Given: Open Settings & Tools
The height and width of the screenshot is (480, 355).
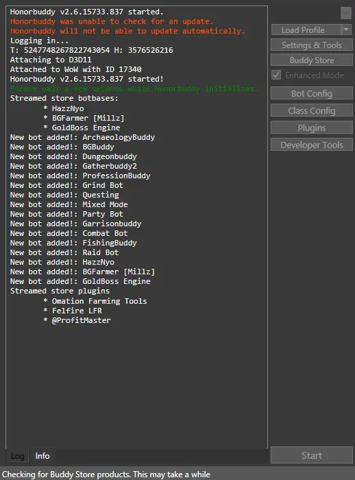Looking at the screenshot, I should [312, 45].
